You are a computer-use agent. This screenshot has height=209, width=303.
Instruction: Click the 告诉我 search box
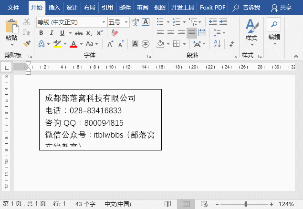(246, 8)
